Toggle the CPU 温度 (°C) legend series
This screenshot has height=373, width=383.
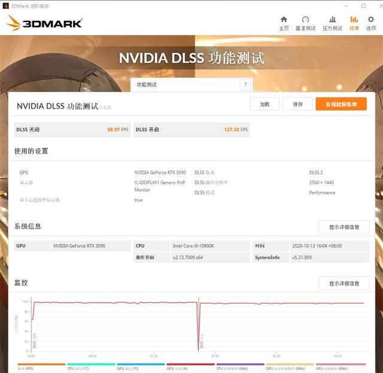pyautogui.click(x=91, y=366)
